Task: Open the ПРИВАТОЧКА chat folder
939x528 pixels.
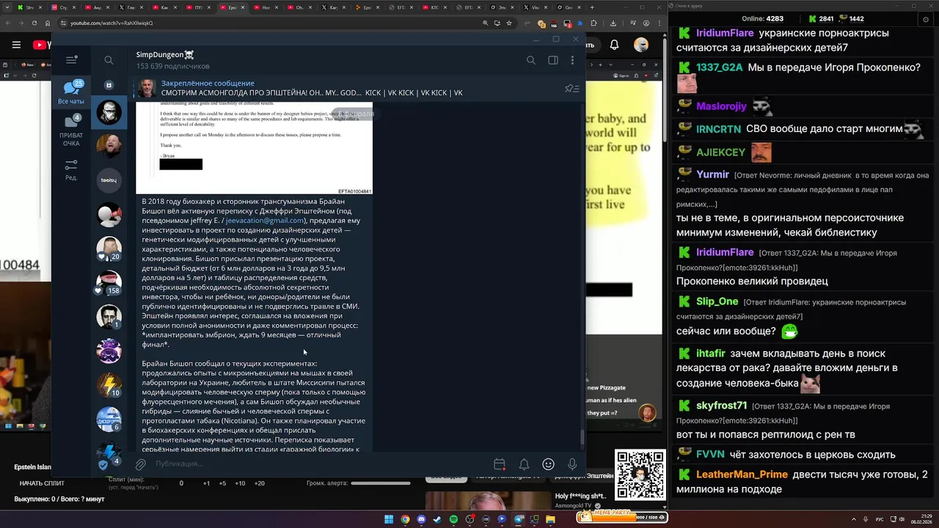Action: coord(71,131)
